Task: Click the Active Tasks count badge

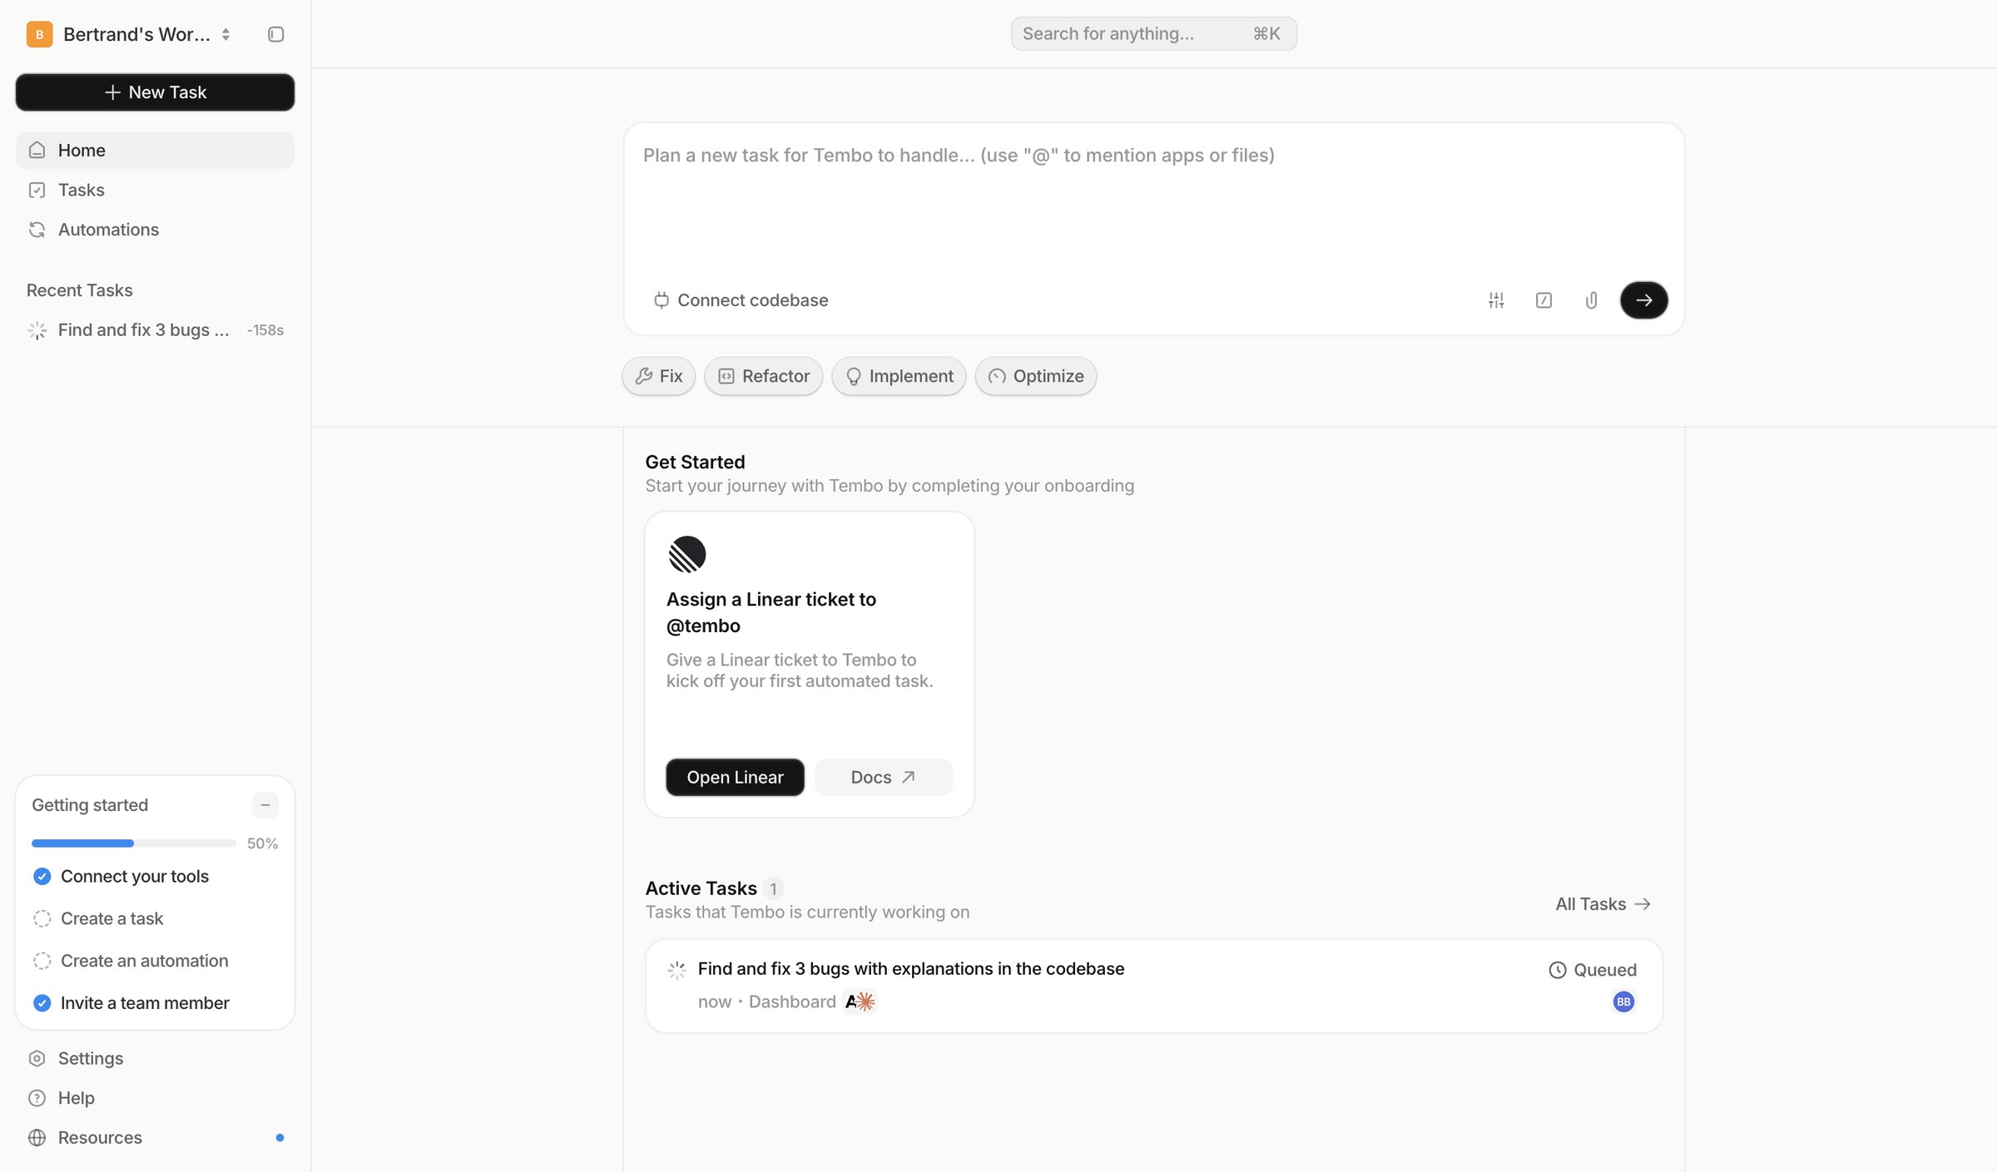Action: [x=773, y=888]
